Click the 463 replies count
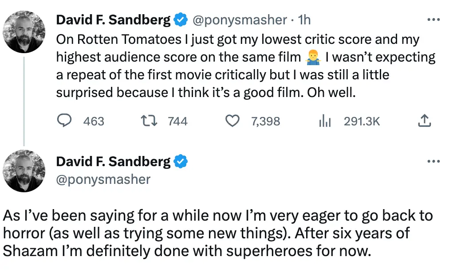Viewport: 449px width, 276px height. 94,121
